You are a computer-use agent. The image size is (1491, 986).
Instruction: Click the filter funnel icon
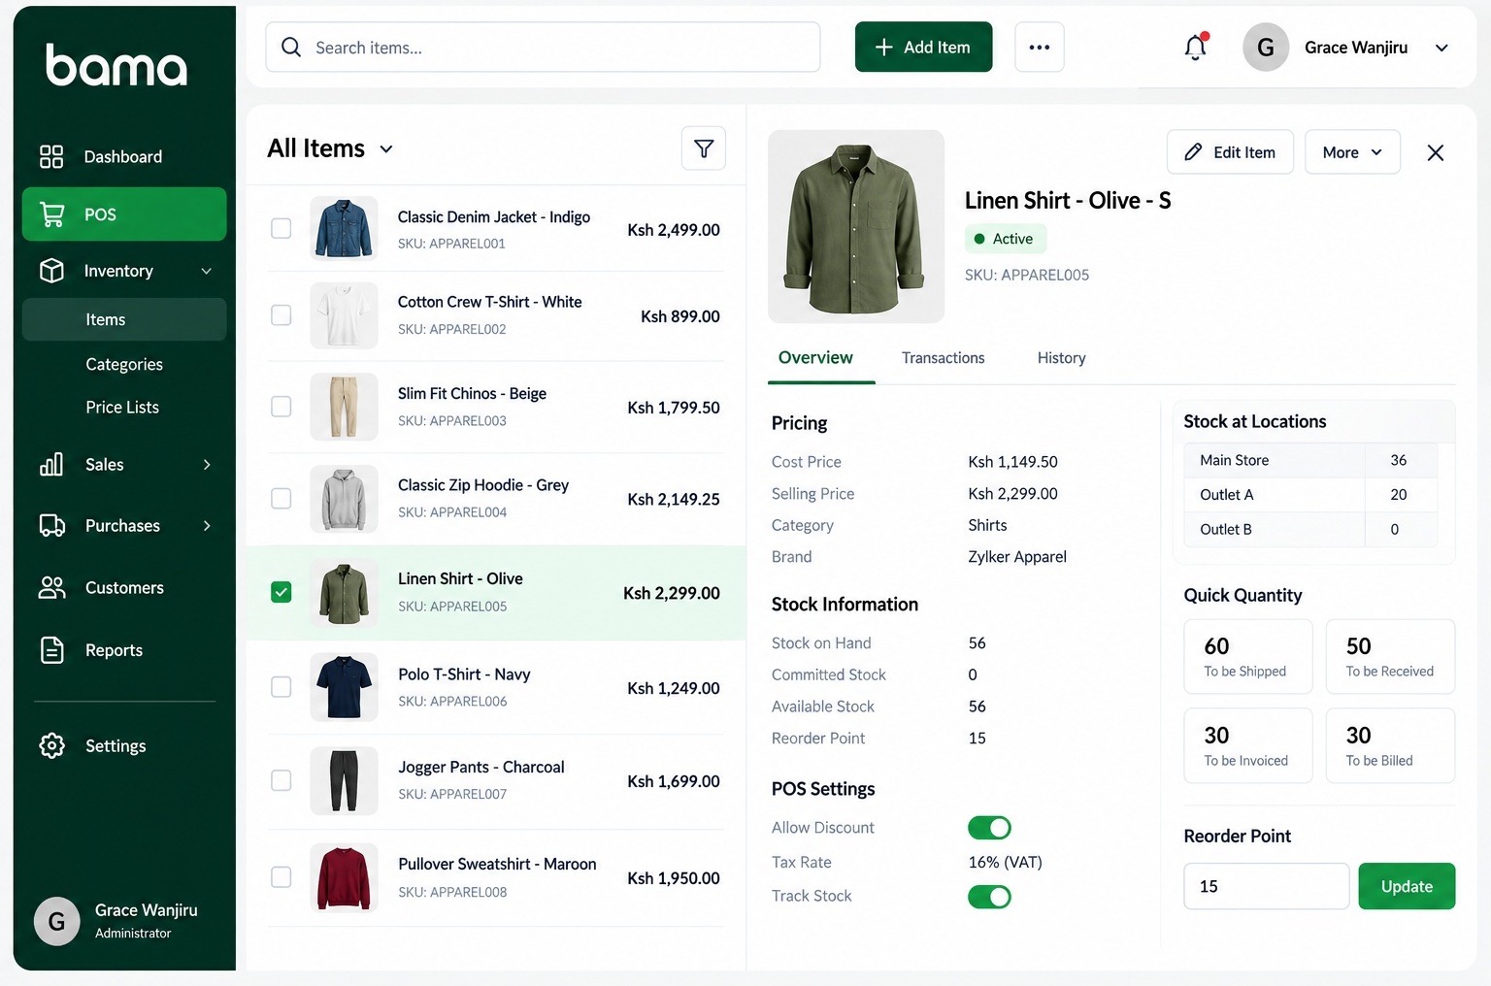pos(704,148)
